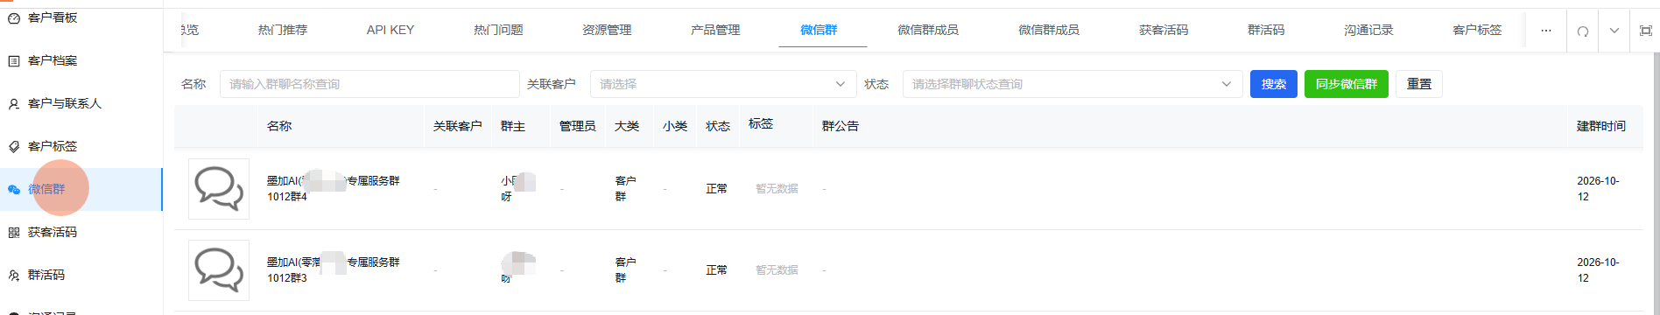Click the 客户看板 dashboard icon in the sidebar
Image resolution: width=1660 pixels, height=315 pixels.
tap(14, 17)
